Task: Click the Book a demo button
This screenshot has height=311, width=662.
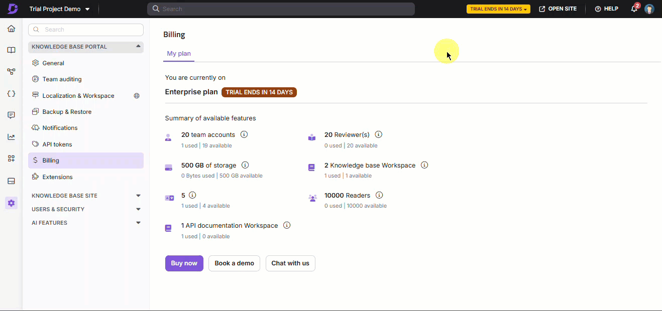Action: [234, 263]
